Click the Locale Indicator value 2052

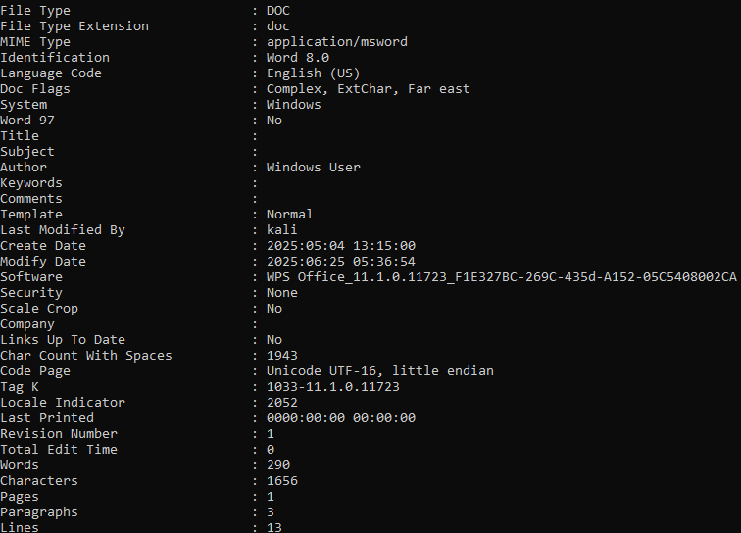point(281,402)
